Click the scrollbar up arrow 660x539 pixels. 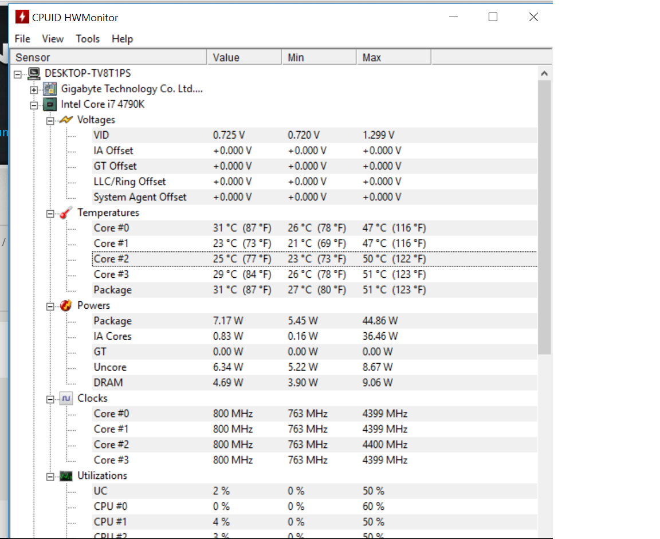[x=544, y=74]
